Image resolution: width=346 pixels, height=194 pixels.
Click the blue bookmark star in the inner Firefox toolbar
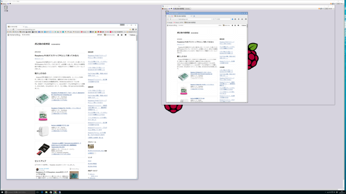232,19
